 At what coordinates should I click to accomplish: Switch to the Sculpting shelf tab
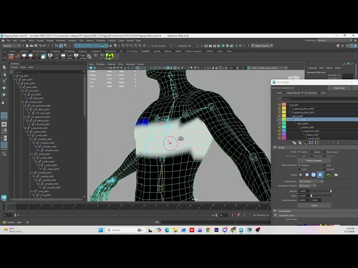tap(55, 51)
